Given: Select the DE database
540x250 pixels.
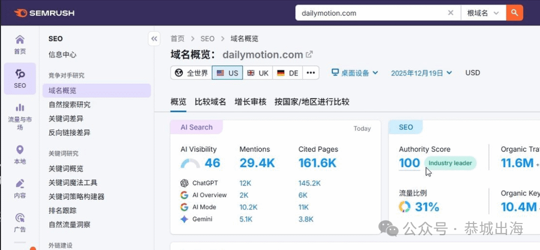Looking at the screenshot, I should click(287, 72).
